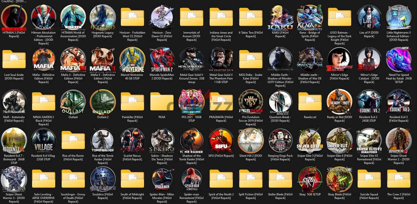Viewport: 417px width, 204px height.
Task: Open Metal Gear Solid V Phantom Pain icon
Action: pyautogui.click(x=221, y=60)
